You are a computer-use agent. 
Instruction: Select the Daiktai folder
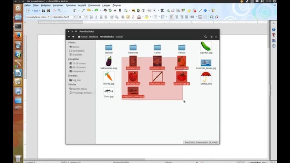coord(109,49)
